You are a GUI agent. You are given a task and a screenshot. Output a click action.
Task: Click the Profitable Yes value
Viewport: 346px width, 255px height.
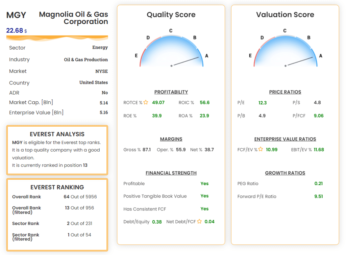204,183
